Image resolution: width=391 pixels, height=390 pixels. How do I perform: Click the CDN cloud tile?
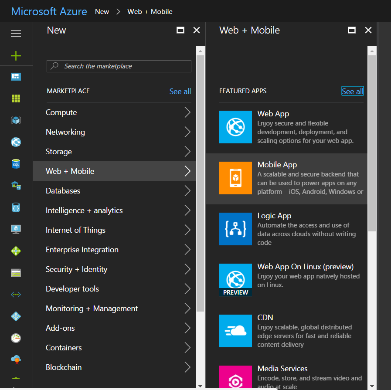[x=235, y=331]
